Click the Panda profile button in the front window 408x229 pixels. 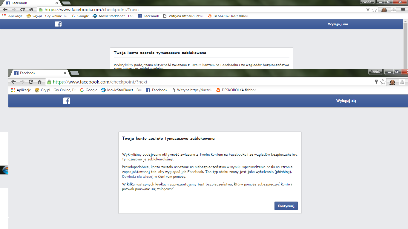(x=375, y=72)
